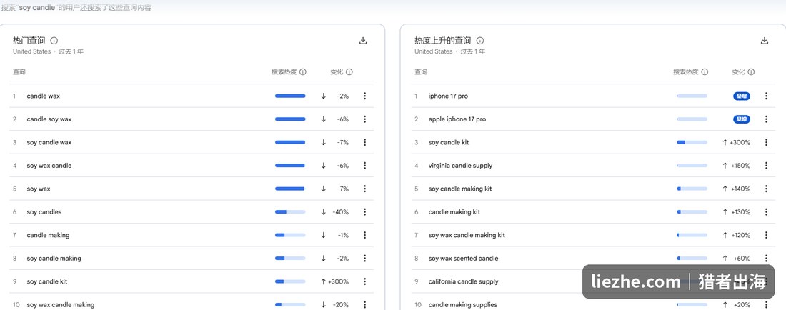This screenshot has width=786, height=310.
Task: Open the apple iphone 17 pro query
Action: (x=457, y=119)
